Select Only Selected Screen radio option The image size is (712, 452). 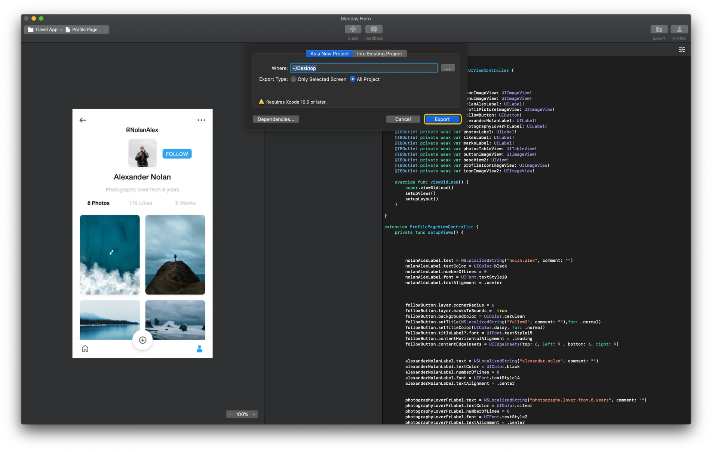coord(294,79)
